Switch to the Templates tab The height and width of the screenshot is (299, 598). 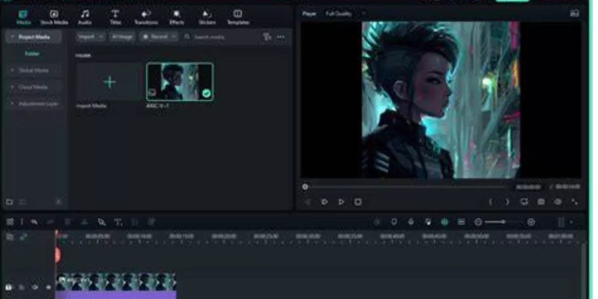click(x=238, y=17)
